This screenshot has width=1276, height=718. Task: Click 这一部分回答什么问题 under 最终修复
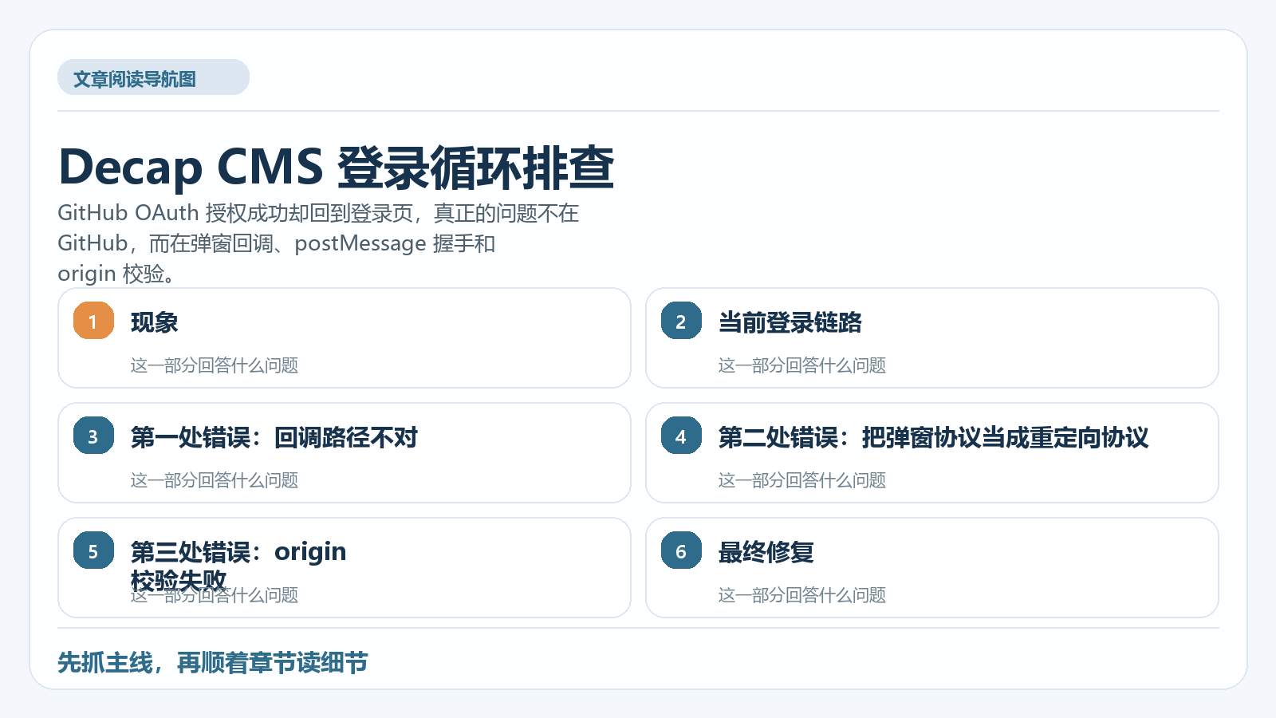pyautogui.click(x=802, y=595)
